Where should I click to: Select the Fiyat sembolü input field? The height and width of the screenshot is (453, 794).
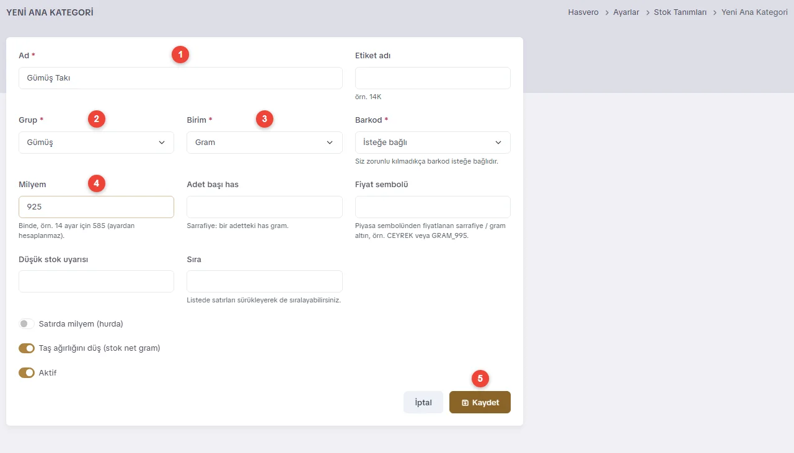pyautogui.click(x=433, y=207)
